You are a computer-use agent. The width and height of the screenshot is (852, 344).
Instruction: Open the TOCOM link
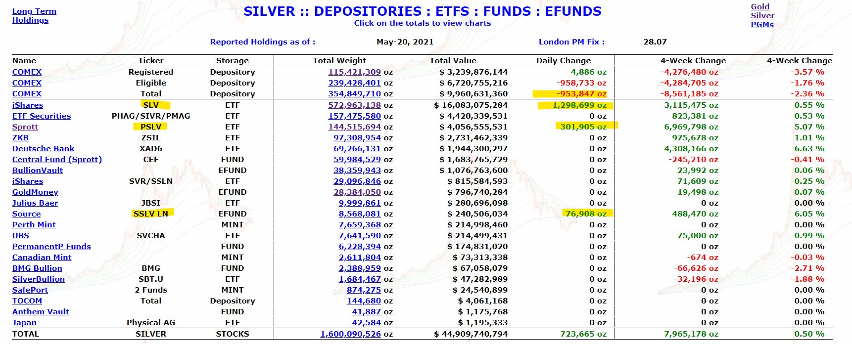click(x=27, y=301)
